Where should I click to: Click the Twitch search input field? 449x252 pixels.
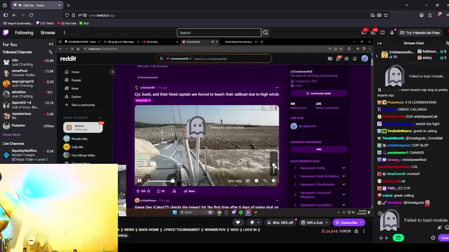pyautogui.click(x=219, y=33)
